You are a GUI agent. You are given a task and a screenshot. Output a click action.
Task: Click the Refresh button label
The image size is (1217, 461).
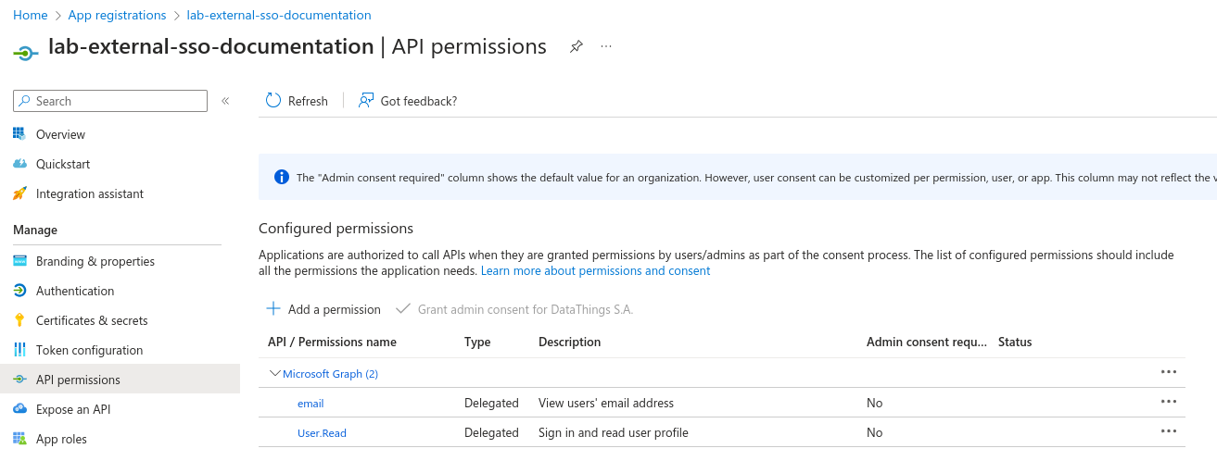coord(308,101)
